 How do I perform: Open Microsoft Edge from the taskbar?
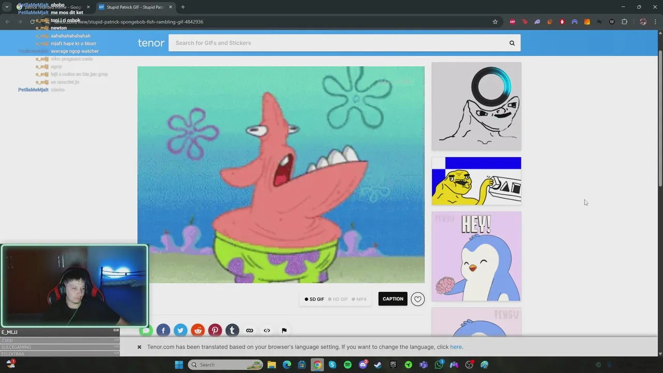pos(287,365)
